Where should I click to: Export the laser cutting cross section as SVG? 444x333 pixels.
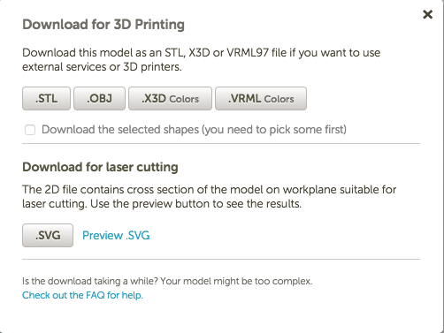click(48, 235)
